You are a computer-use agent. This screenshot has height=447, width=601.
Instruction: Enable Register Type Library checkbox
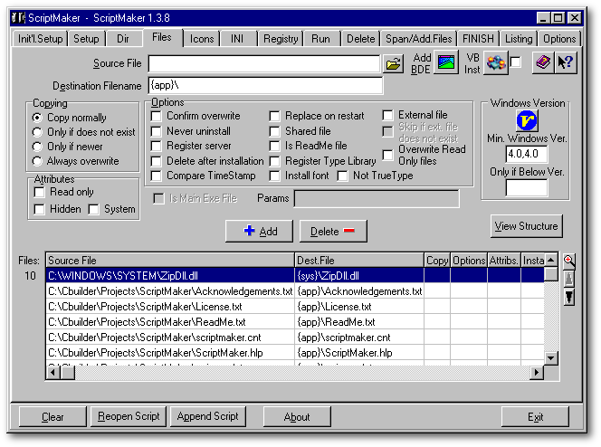[274, 161]
